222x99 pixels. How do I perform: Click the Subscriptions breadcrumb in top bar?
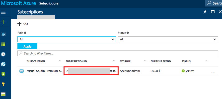point(49,3)
